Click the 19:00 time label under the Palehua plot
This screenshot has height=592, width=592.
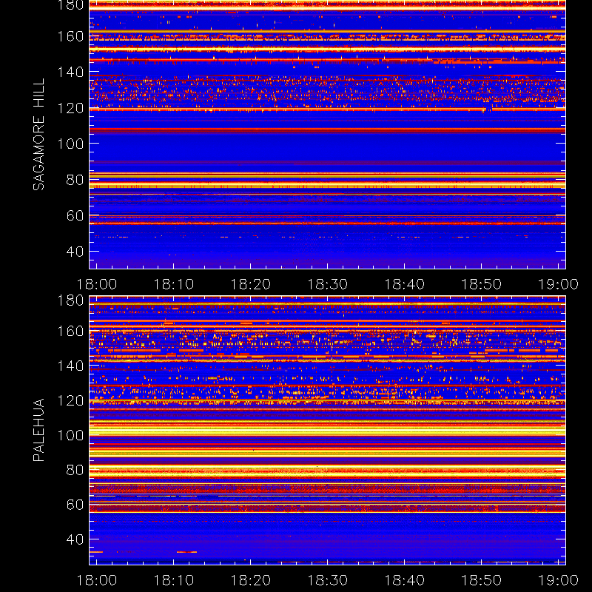558,580
